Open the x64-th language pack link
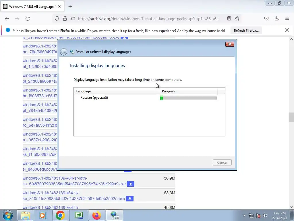The width and height of the screenshot is (294, 221). coord(51,207)
